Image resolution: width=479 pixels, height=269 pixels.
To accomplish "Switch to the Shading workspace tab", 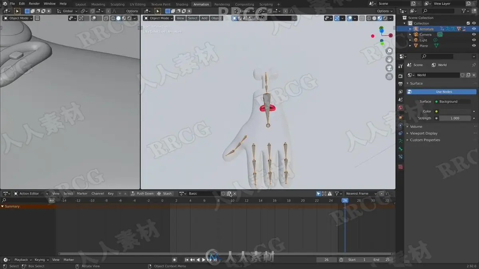I will click(x=182, y=4).
